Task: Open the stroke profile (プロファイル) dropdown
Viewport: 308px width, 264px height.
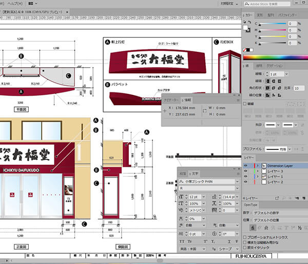Action: (290, 149)
